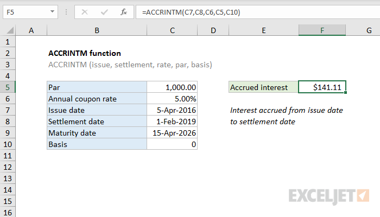
Task: Click the 'to settlement date' note text
Action: (262, 122)
